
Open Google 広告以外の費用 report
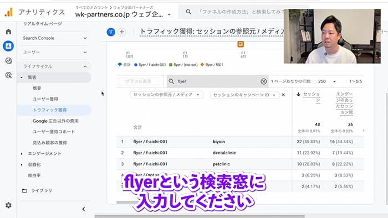[x=55, y=121]
